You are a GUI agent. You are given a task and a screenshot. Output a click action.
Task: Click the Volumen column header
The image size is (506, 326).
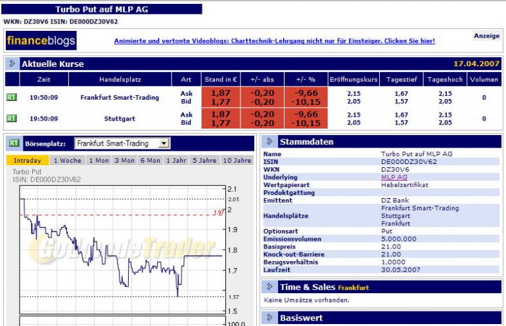[484, 79]
